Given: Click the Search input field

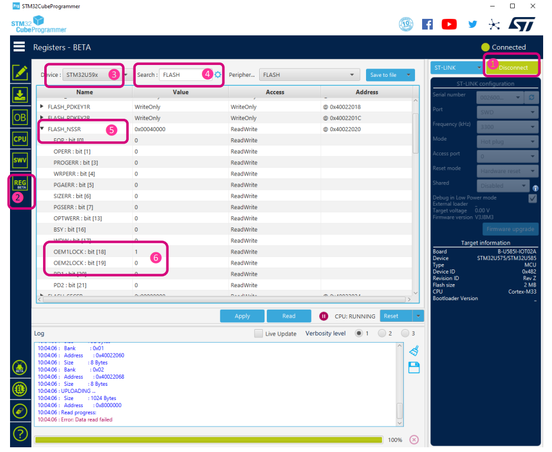Looking at the screenshot, I should [x=177, y=75].
